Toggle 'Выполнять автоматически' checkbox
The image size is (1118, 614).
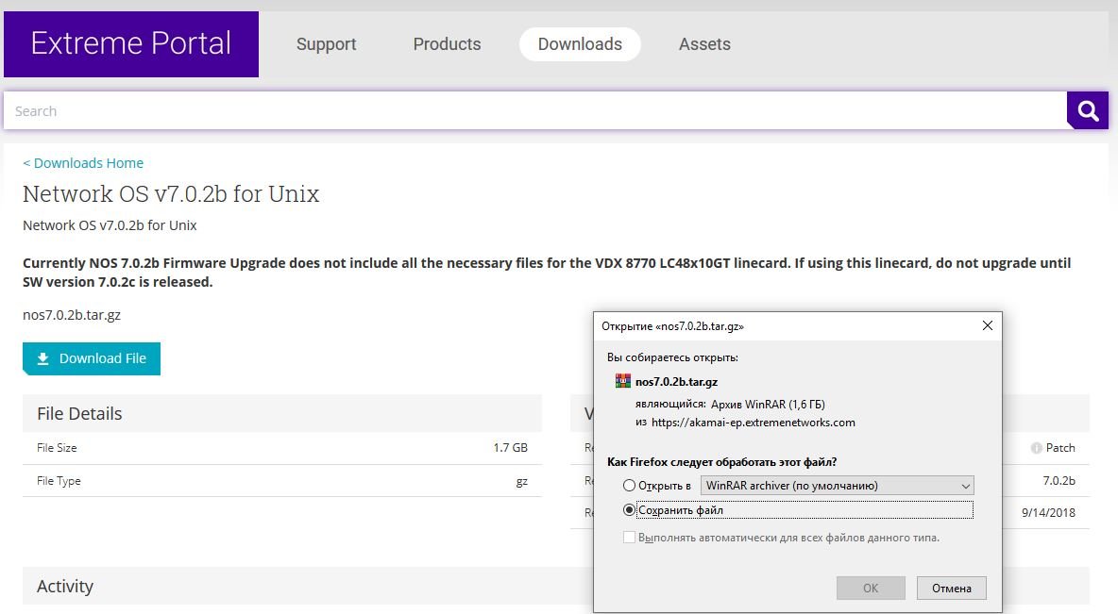tap(629, 538)
